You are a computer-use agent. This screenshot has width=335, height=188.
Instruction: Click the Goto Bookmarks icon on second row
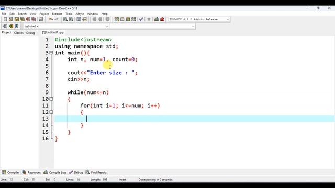17,26
